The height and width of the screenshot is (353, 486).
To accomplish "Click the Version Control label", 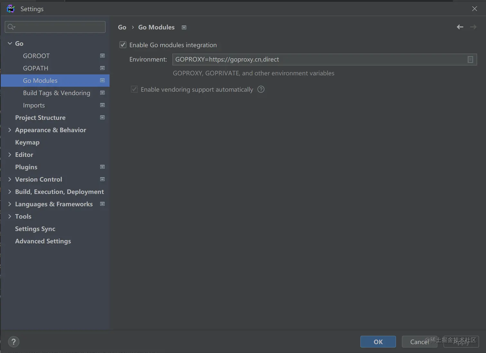I will click(39, 179).
